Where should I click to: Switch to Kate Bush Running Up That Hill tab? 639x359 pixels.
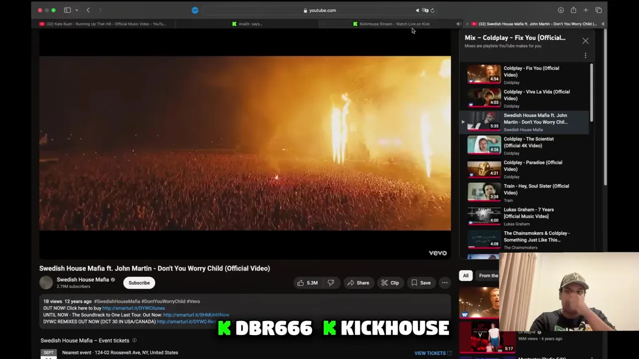(103, 23)
